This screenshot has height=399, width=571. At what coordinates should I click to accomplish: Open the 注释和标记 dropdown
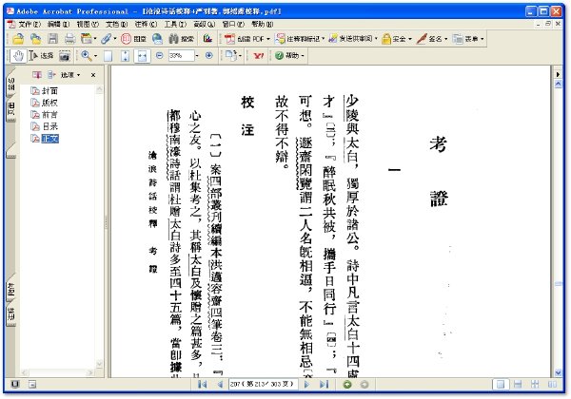(300, 39)
